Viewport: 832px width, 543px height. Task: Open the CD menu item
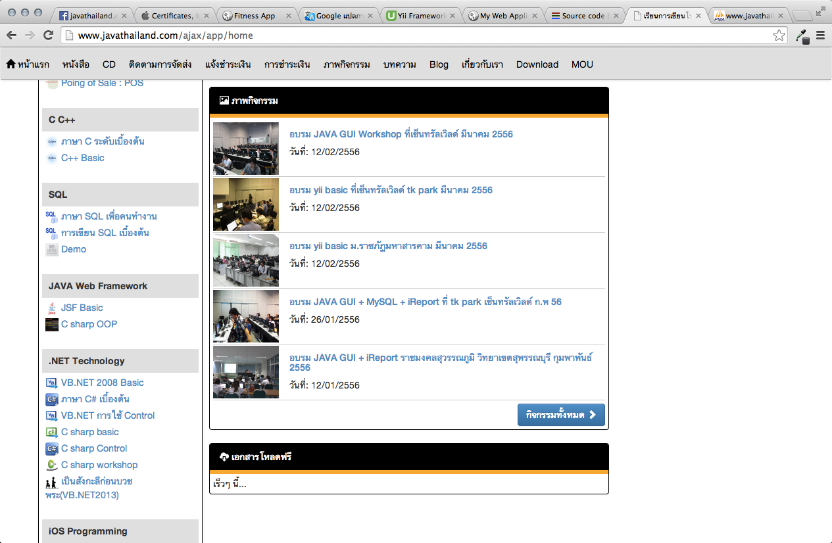[109, 64]
